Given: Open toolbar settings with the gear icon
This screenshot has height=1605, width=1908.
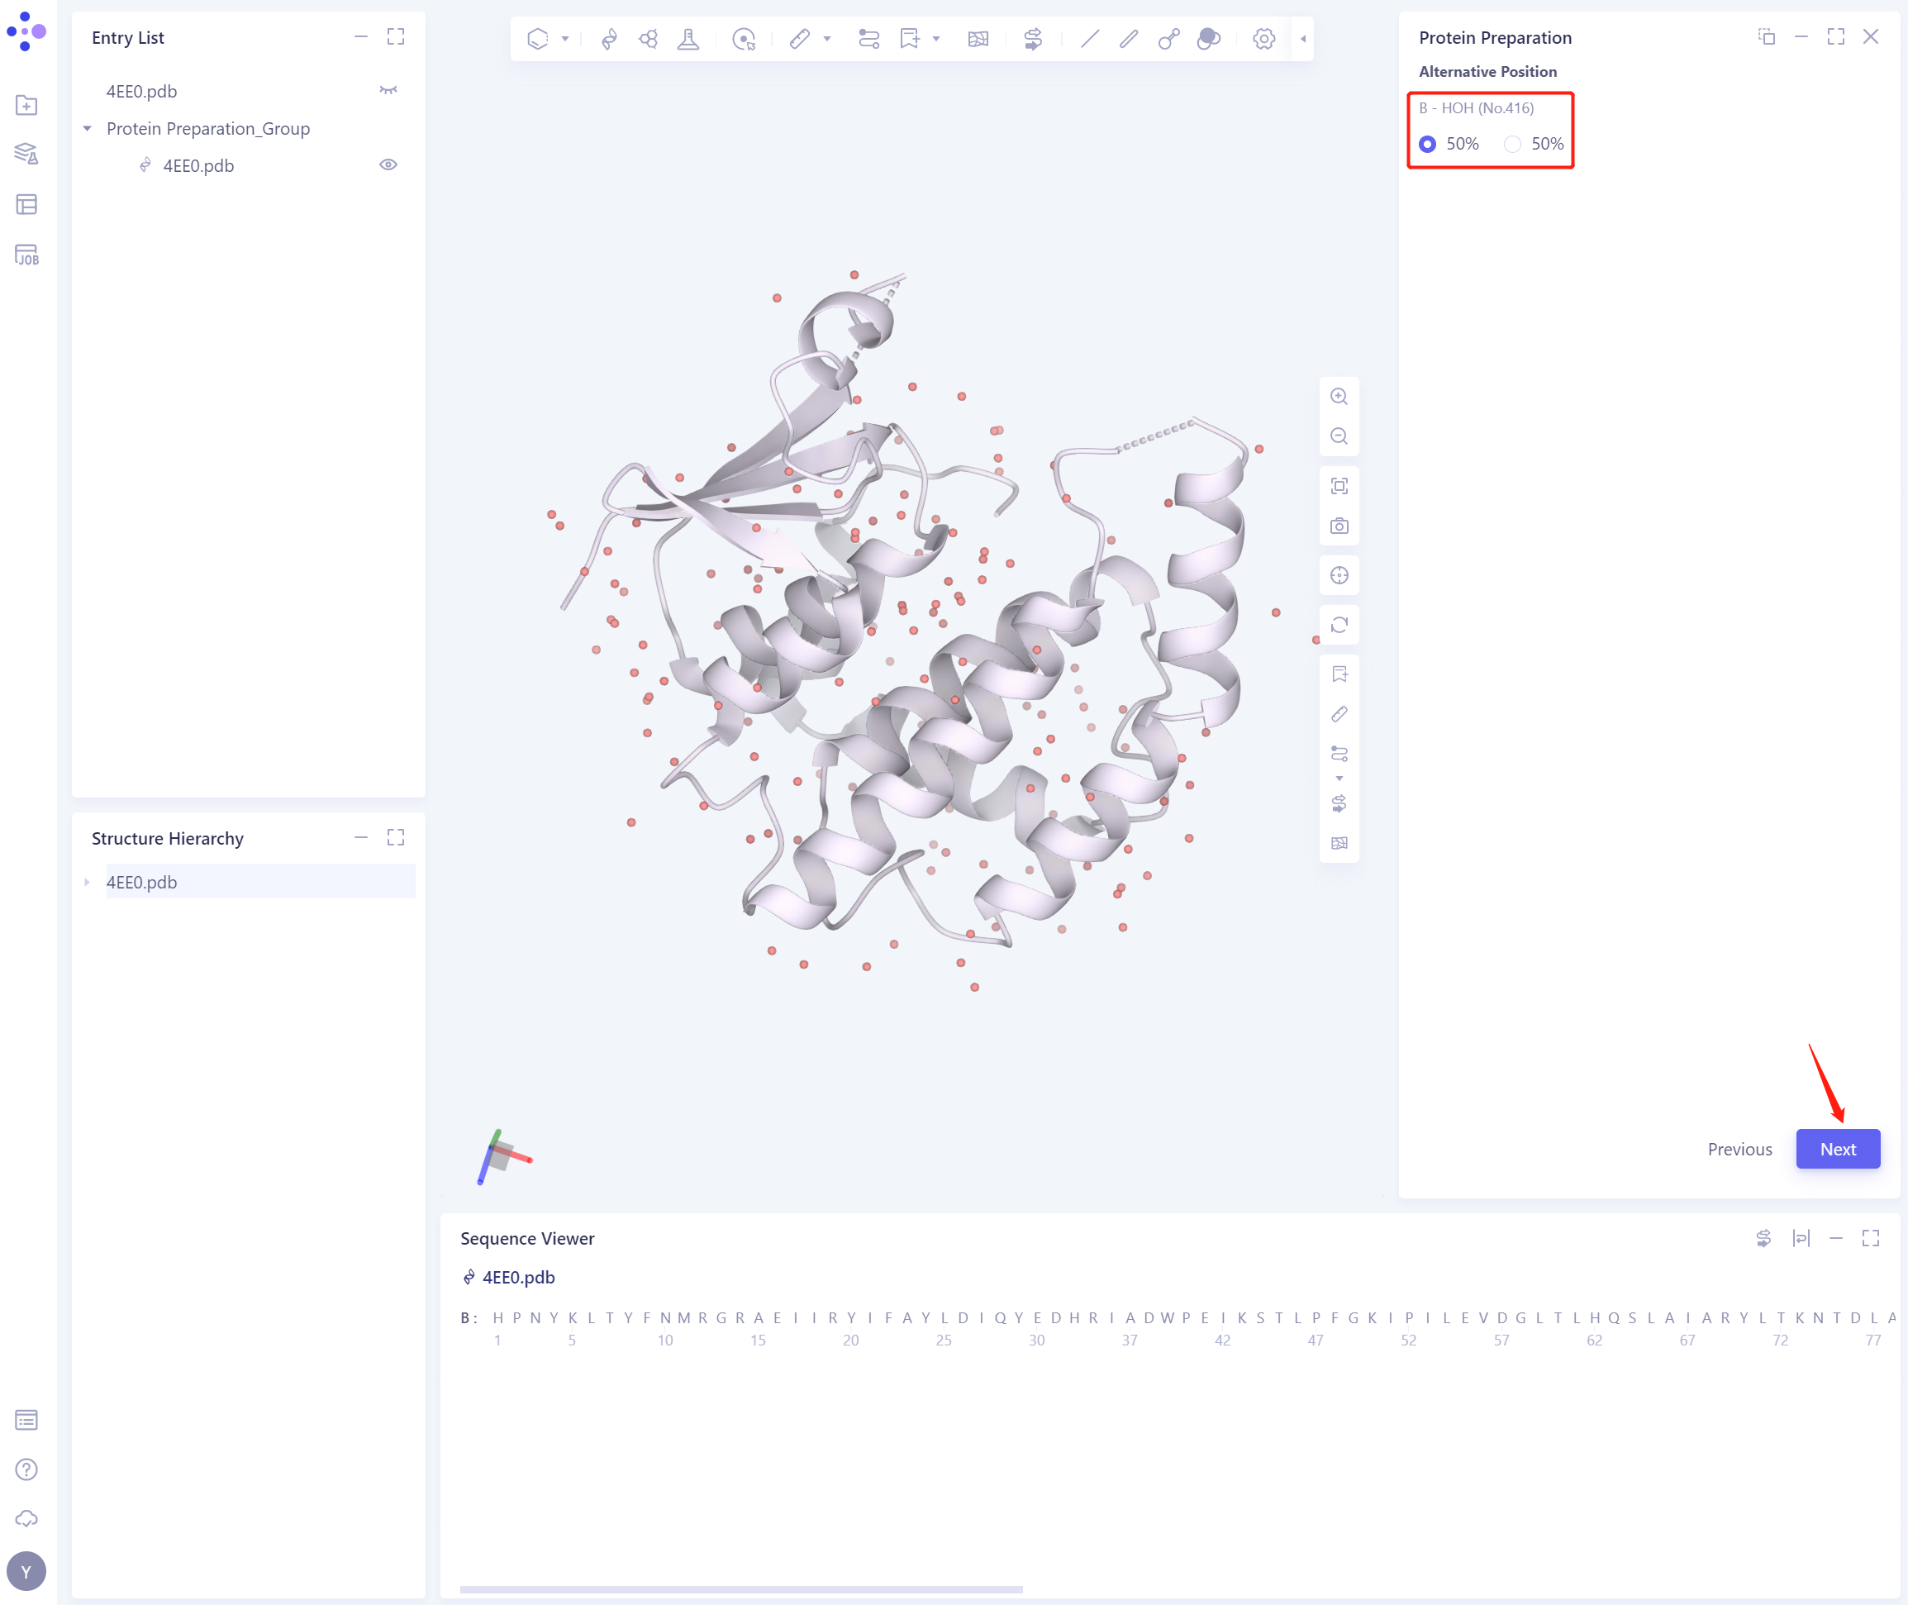Looking at the screenshot, I should 1263,39.
